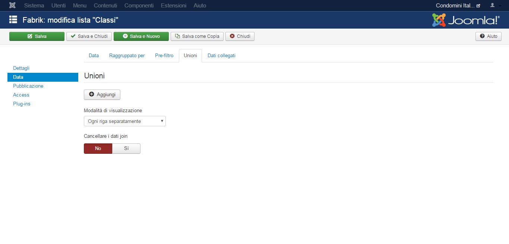
Task: Open Pubblicazione in the sidebar
Action: 28,86
